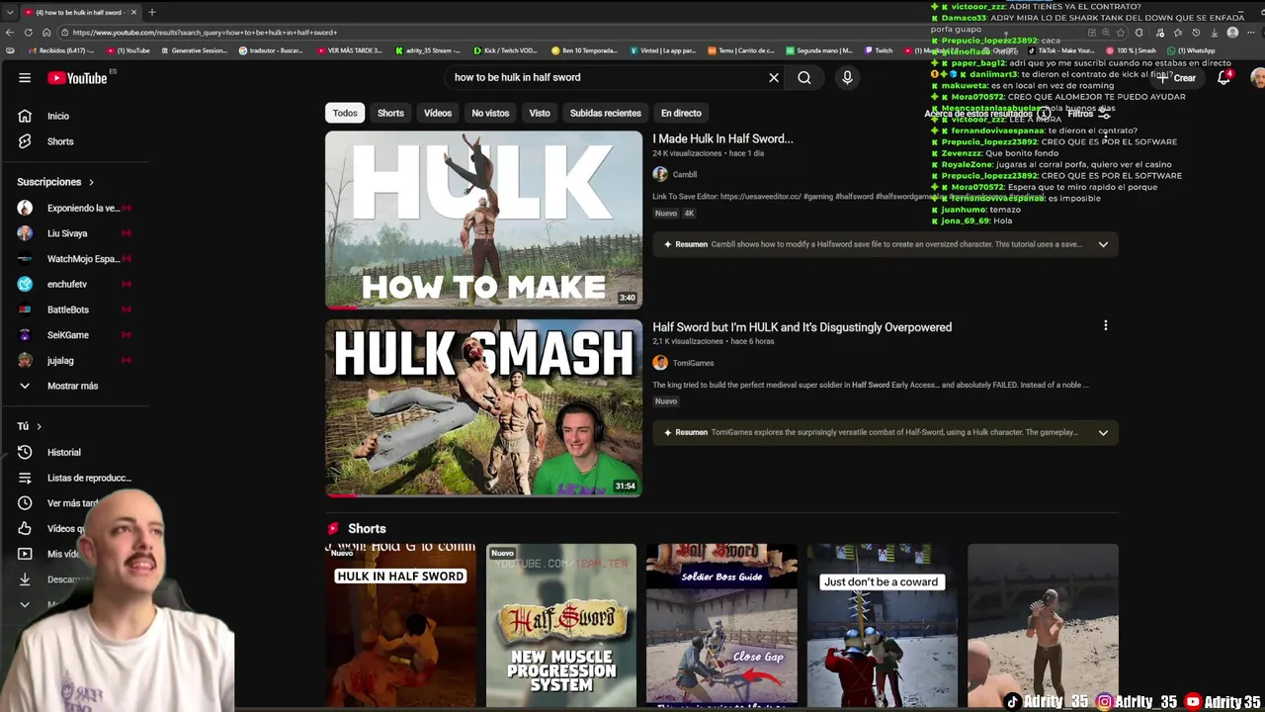The image size is (1265, 712).
Task: Expand Resumen for Cambill video
Action: pos(1103,244)
